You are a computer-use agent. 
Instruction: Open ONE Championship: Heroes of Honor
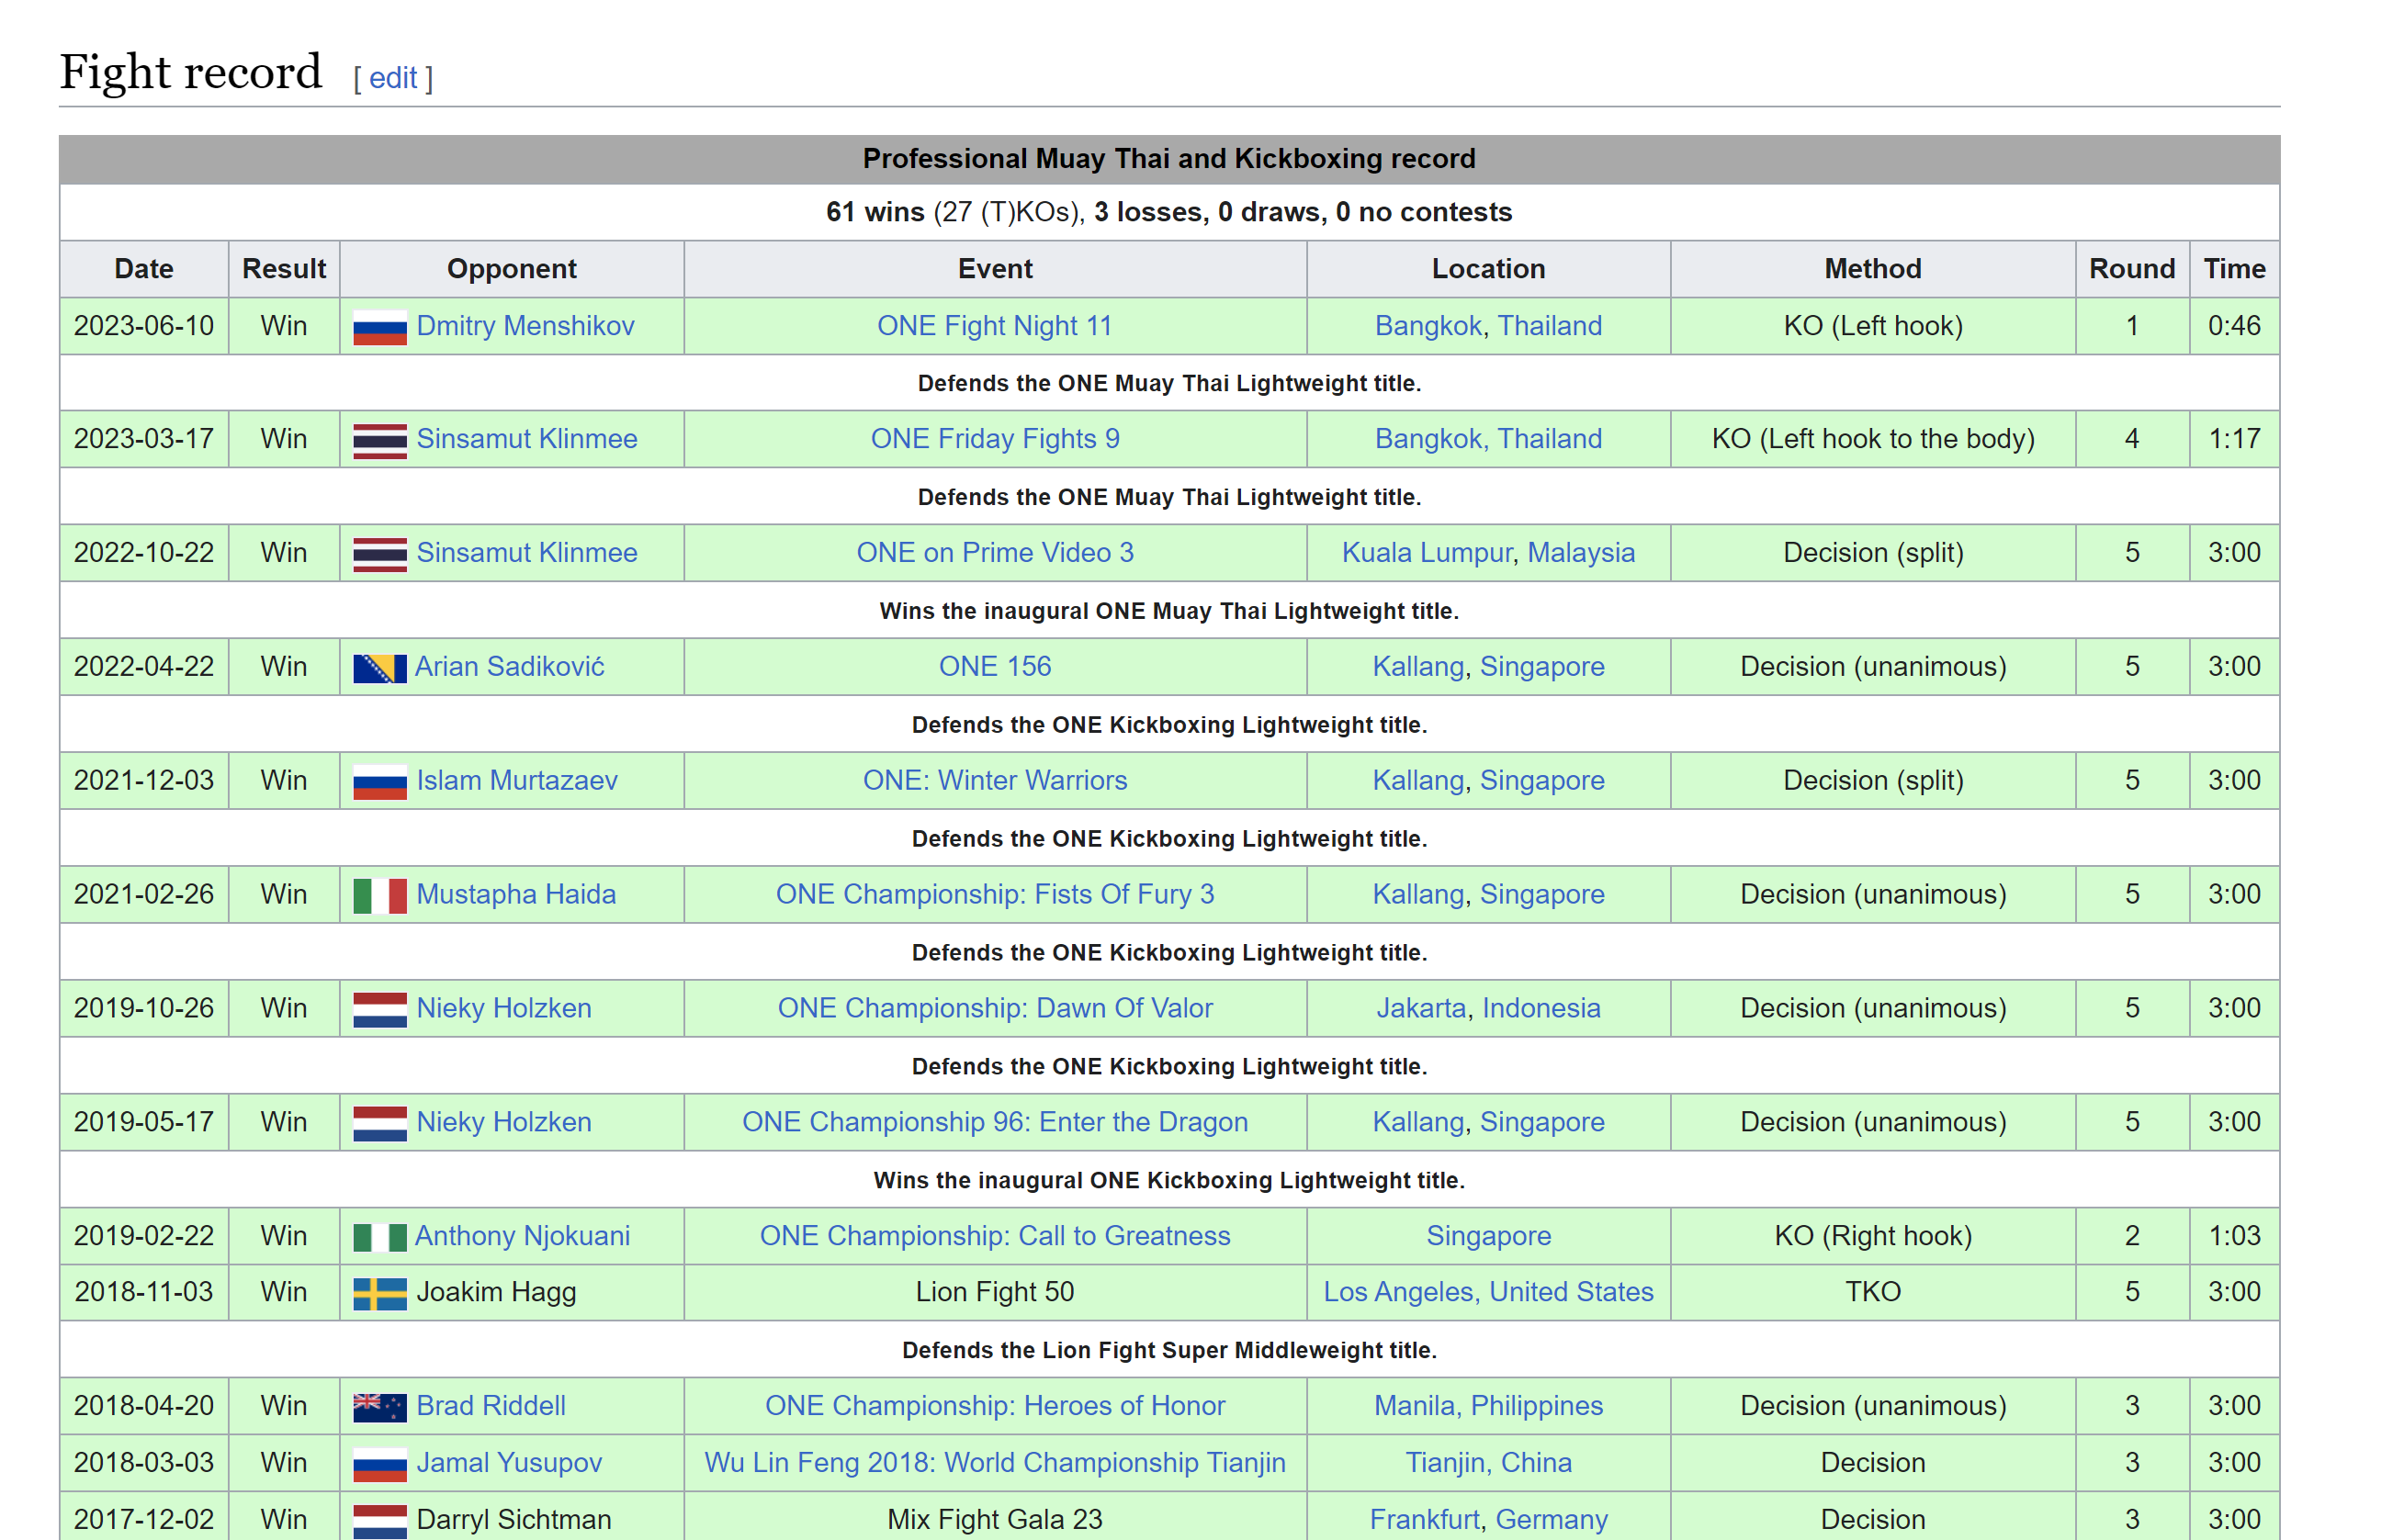tap(995, 1407)
